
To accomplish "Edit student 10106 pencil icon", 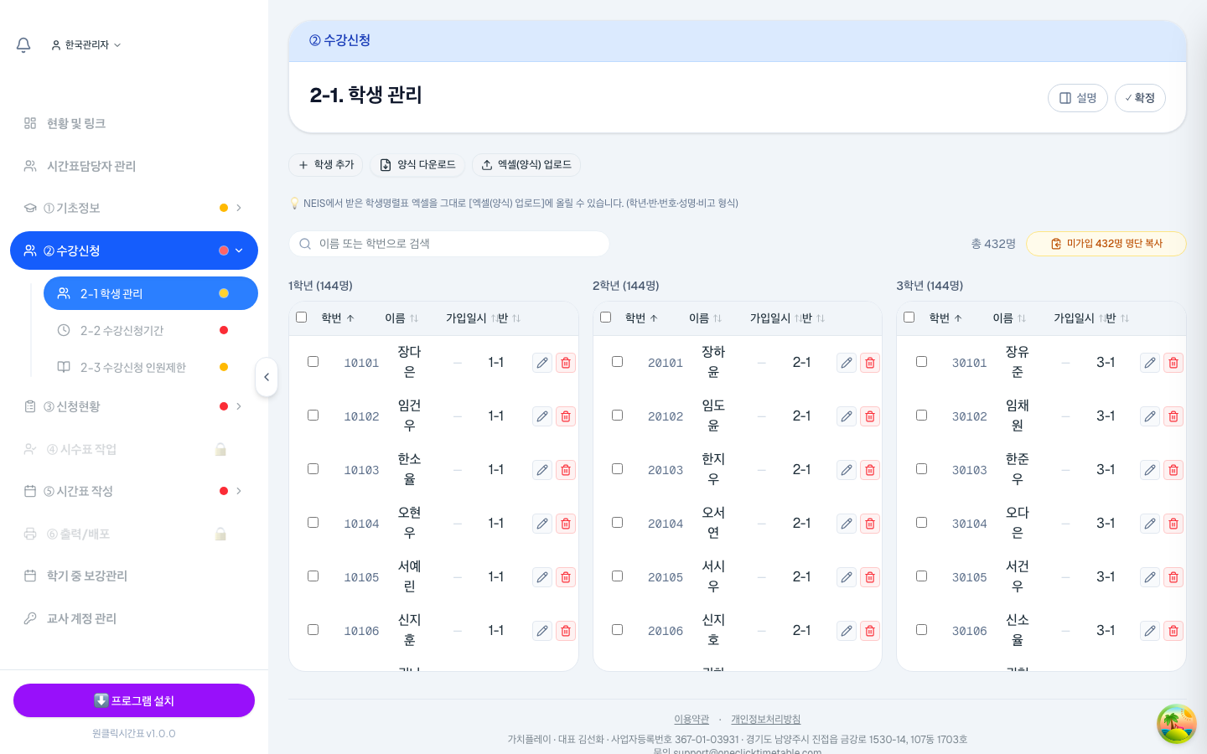I will (542, 631).
